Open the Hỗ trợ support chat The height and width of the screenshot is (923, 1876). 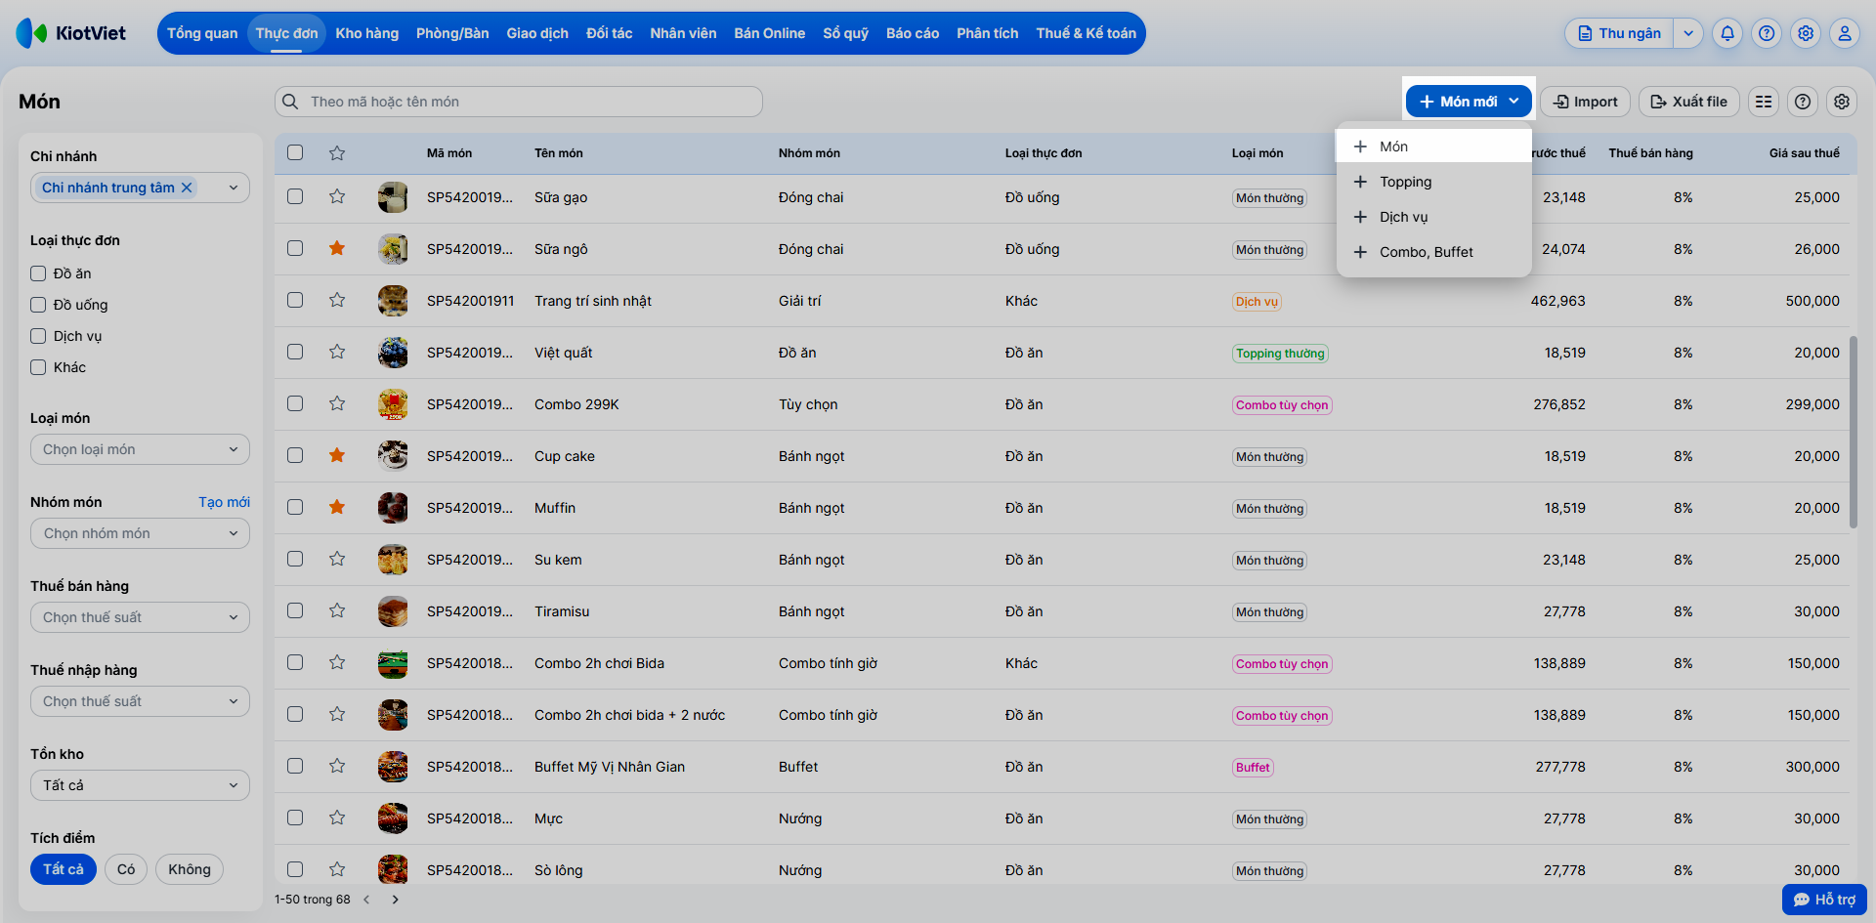1824,900
